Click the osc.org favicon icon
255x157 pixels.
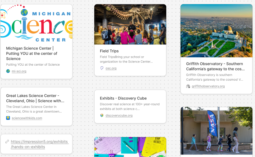click(x=102, y=68)
